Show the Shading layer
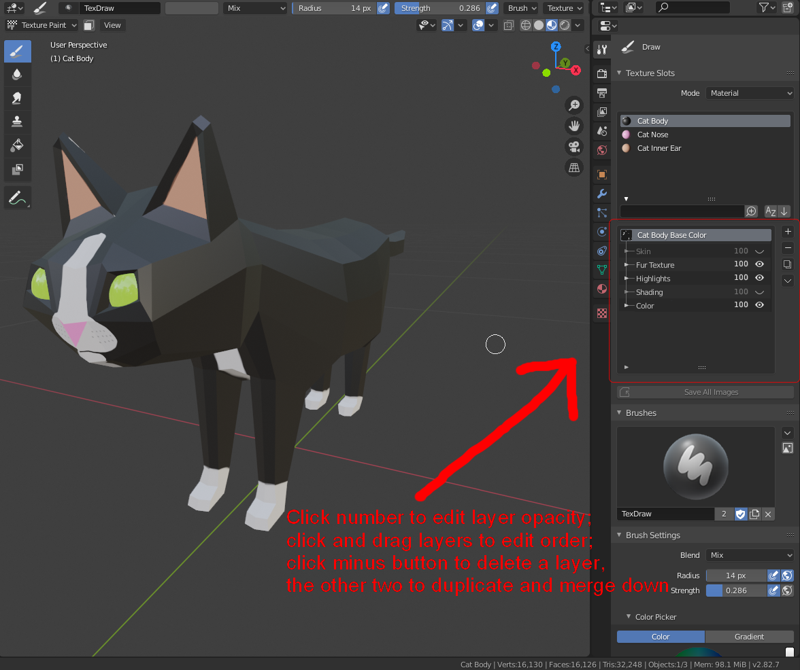 pos(759,292)
